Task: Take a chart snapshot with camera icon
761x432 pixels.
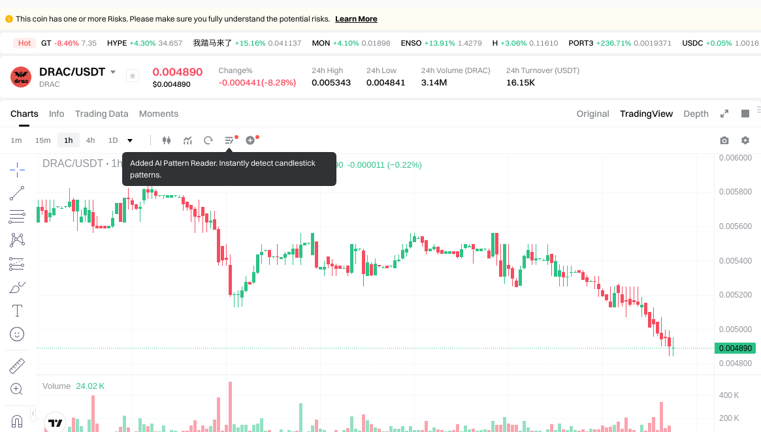Action: [724, 140]
